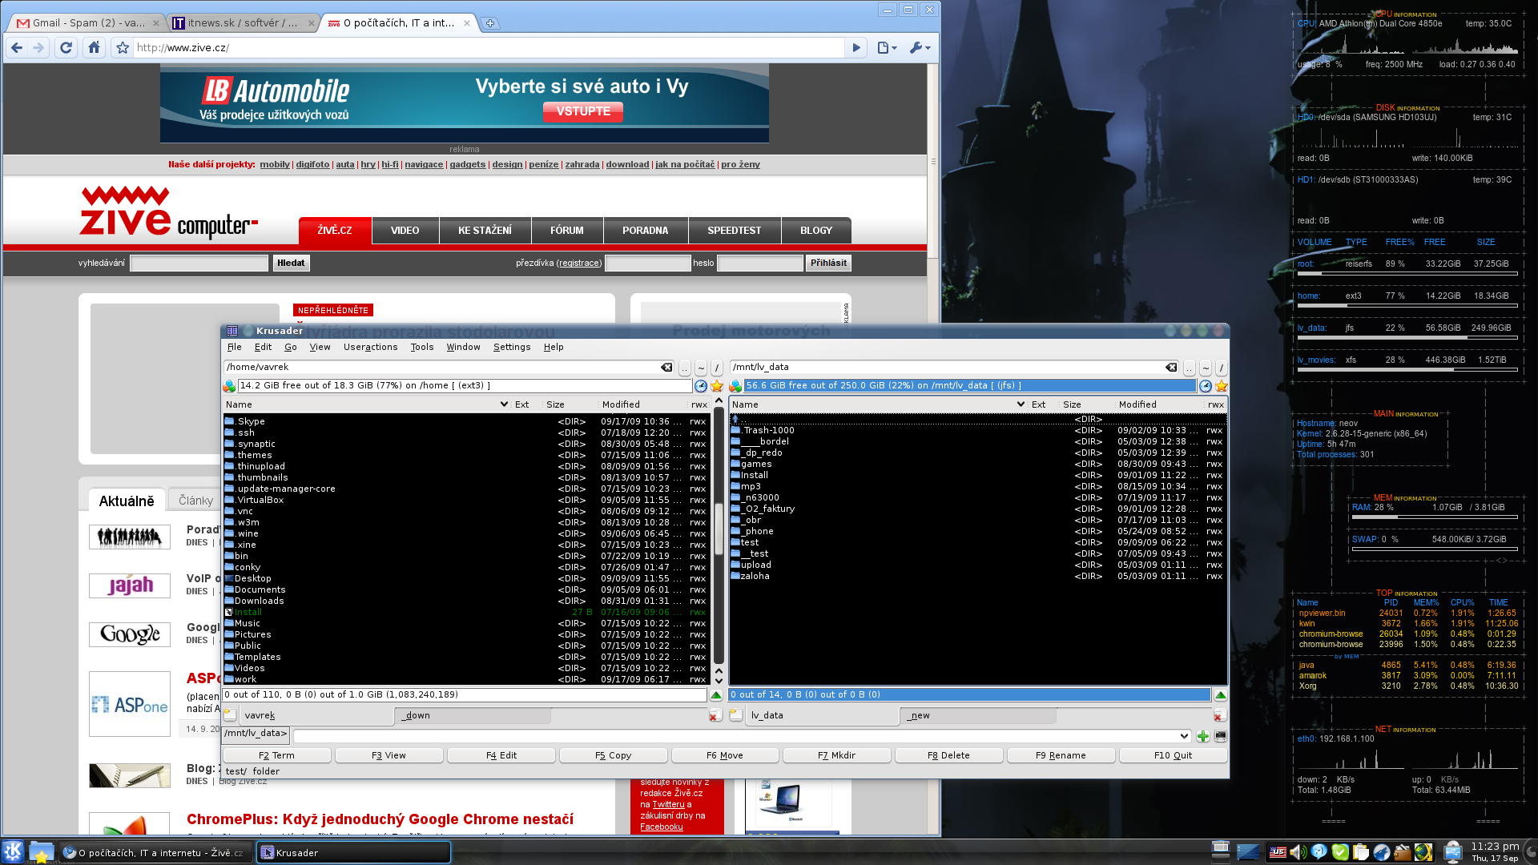Open clipboard (Klipper) tray icon

pos(1361,852)
